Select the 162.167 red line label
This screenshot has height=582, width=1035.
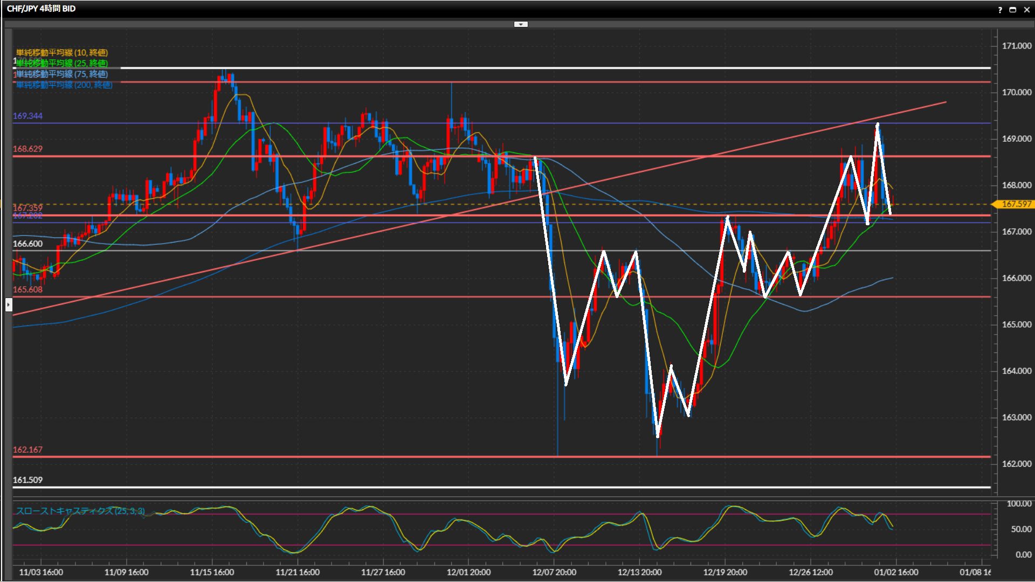click(x=27, y=449)
